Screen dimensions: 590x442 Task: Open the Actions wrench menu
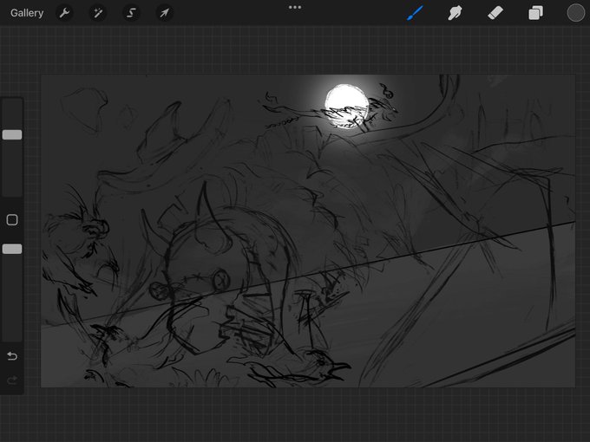tap(64, 13)
